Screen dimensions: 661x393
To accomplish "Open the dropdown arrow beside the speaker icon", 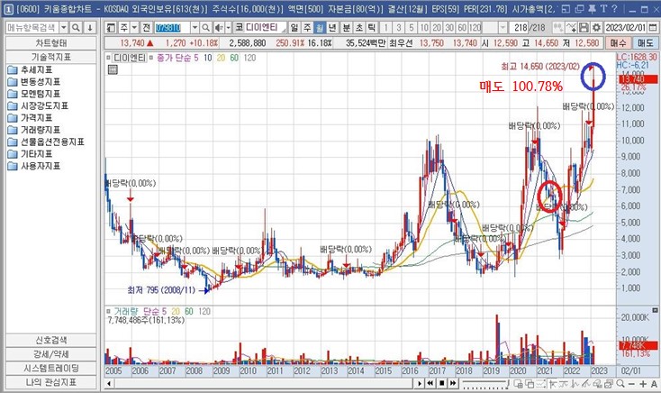I will tap(228, 28).
